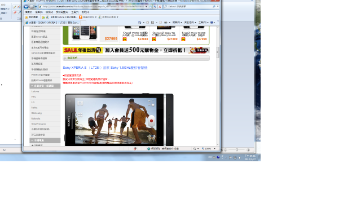Click the greyed Forward navigation arrow
The image size is (361, 203).
[x=32, y=7]
